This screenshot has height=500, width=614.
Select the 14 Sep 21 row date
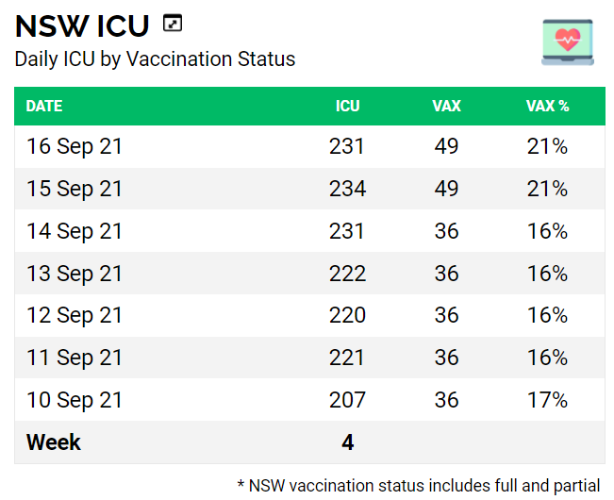(75, 231)
